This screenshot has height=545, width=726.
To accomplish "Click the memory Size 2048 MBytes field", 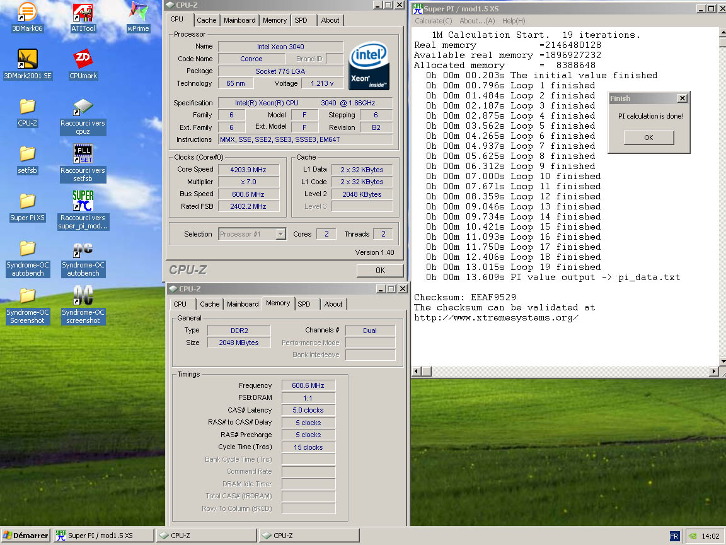I will 238,343.
